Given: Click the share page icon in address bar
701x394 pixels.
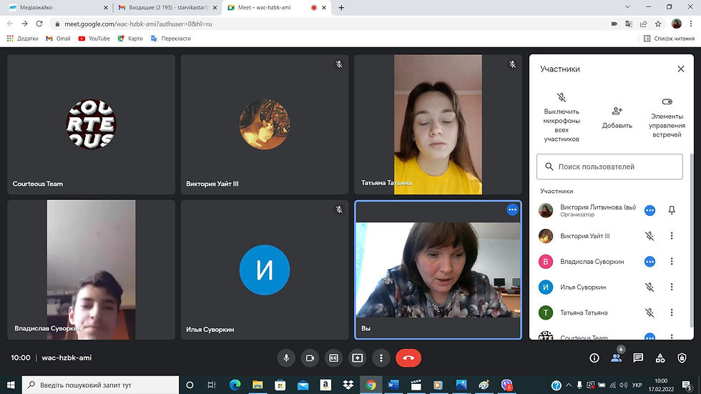Looking at the screenshot, I should pyautogui.click(x=643, y=24).
